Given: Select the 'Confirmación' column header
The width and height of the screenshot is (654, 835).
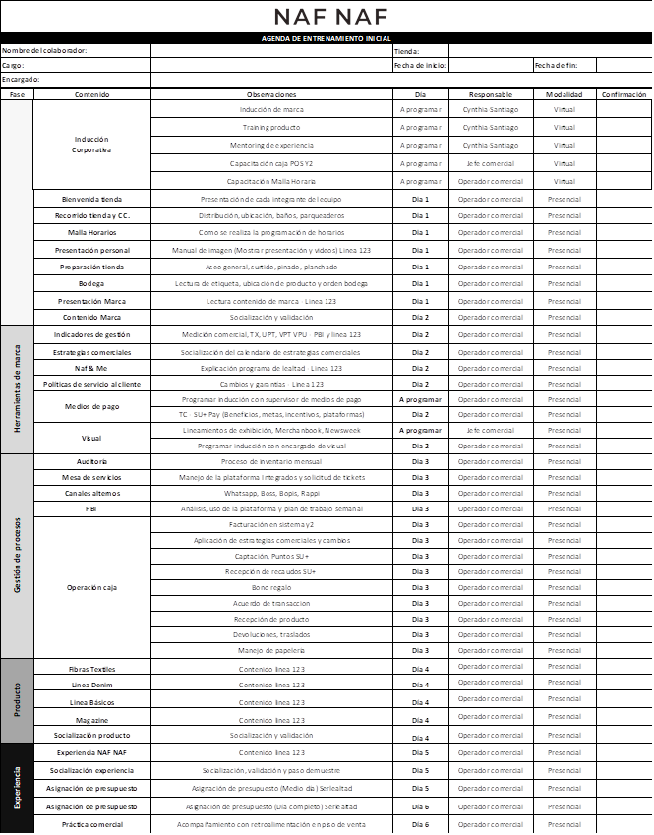Looking at the screenshot, I should tap(624, 94).
